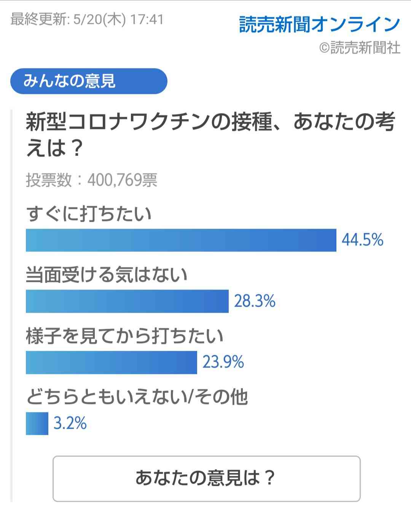
Task: Click the 最終更新 5/20(木) 17:41 timestamp
Action: pos(87,19)
